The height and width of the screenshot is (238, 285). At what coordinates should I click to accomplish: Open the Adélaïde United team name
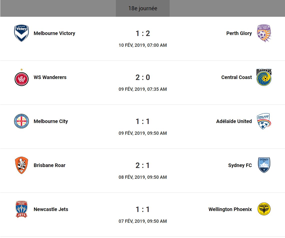tap(234, 121)
